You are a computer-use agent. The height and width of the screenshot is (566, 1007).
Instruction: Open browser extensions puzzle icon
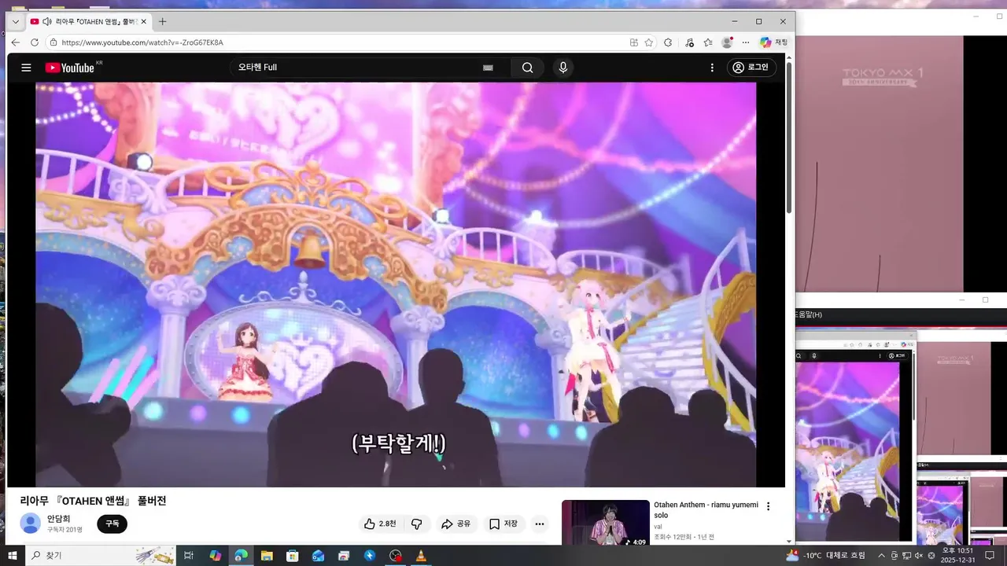click(x=668, y=42)
